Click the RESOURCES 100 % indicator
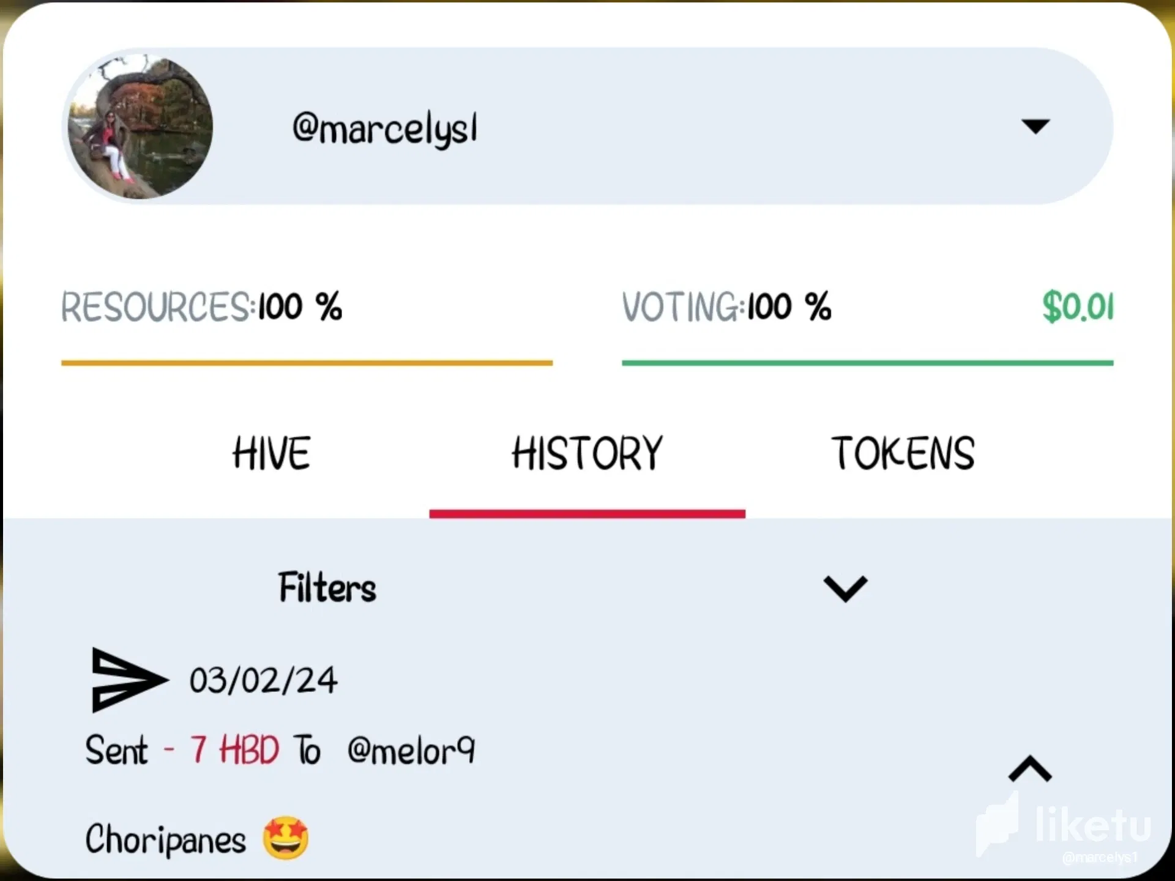This screenshot has width=1175, height=881. pyautogui.click(x=201, y=307)
